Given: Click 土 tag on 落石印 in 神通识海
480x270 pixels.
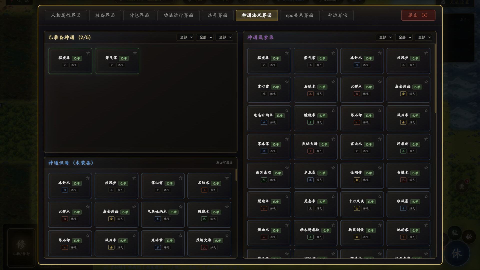Looking at the screenshot, I should (65, 247).
